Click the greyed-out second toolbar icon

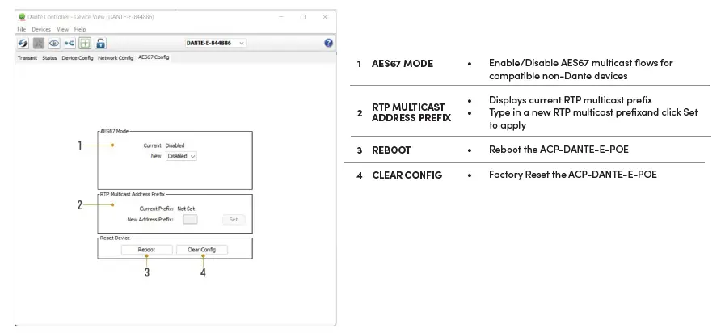(38, 43)
